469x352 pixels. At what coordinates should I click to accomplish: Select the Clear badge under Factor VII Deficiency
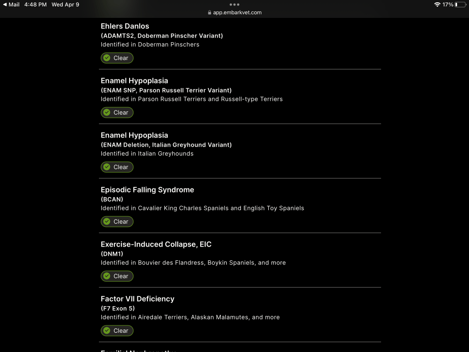pos(120,331)
